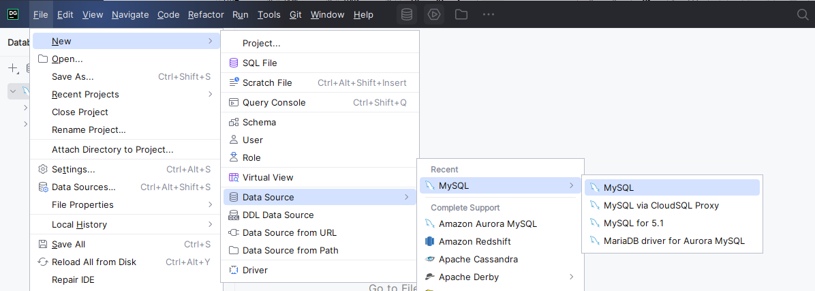Viewport: 815px width, 291px height.
Task: Choose Save As... menu entry
Action: (x=125, y=76)
